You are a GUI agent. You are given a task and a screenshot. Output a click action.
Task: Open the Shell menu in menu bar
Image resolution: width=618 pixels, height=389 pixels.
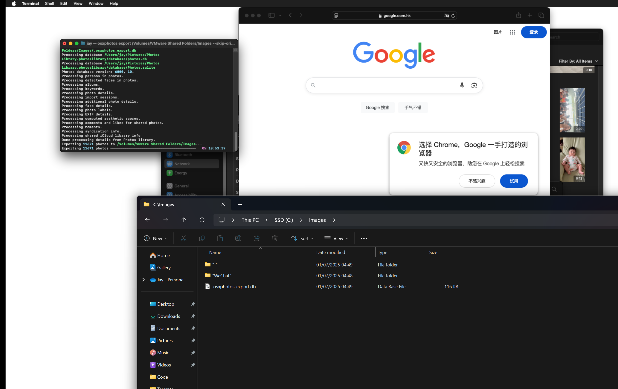[49, 3]
